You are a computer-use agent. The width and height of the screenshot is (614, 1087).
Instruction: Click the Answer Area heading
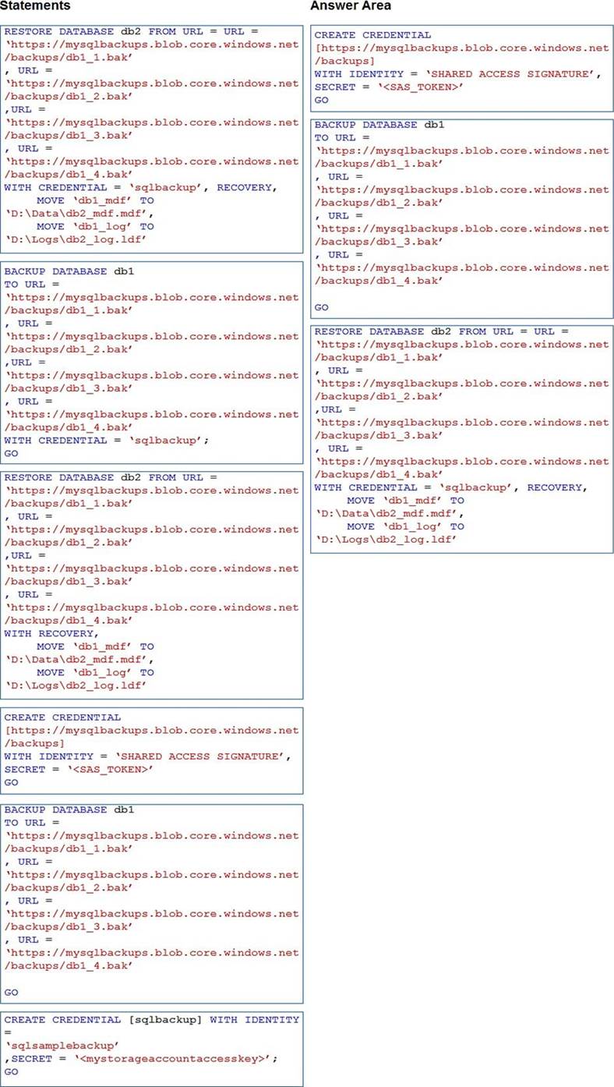(x=350, y=6)
